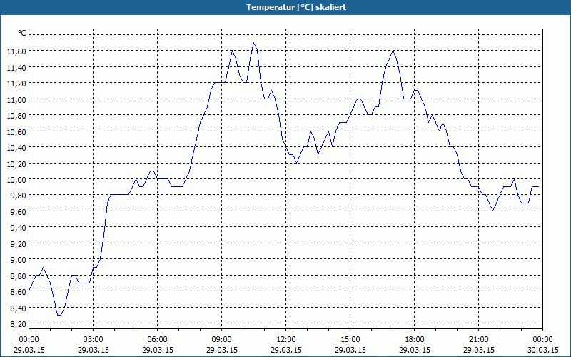The height and width of the screenshot is (357, 571).
Task: Select the 10,00 y-axis value
Action: [16, 180]
